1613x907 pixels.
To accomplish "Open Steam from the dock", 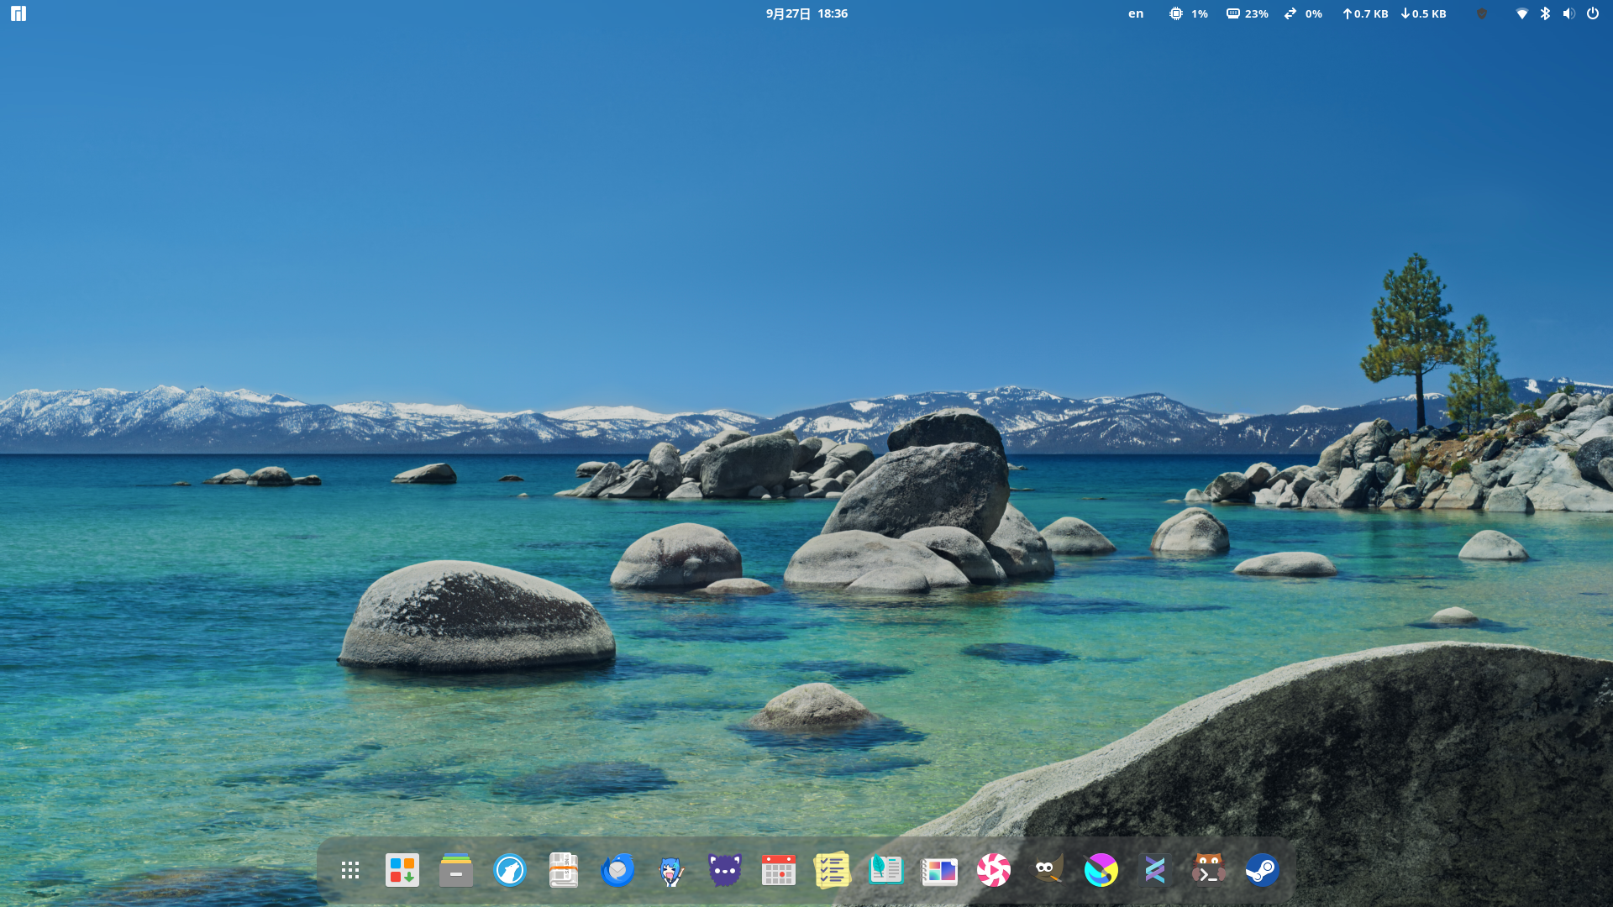I will coord(1262,870).
